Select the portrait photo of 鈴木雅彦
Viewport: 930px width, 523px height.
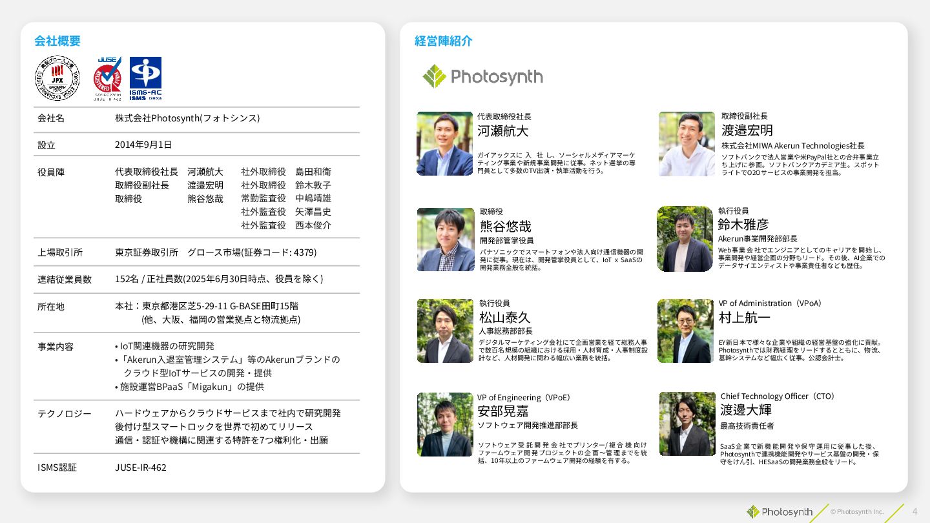(685, 239)
